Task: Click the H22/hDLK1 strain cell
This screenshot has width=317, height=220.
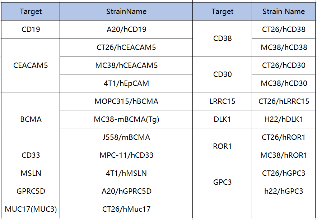Action: pos(284,119)
